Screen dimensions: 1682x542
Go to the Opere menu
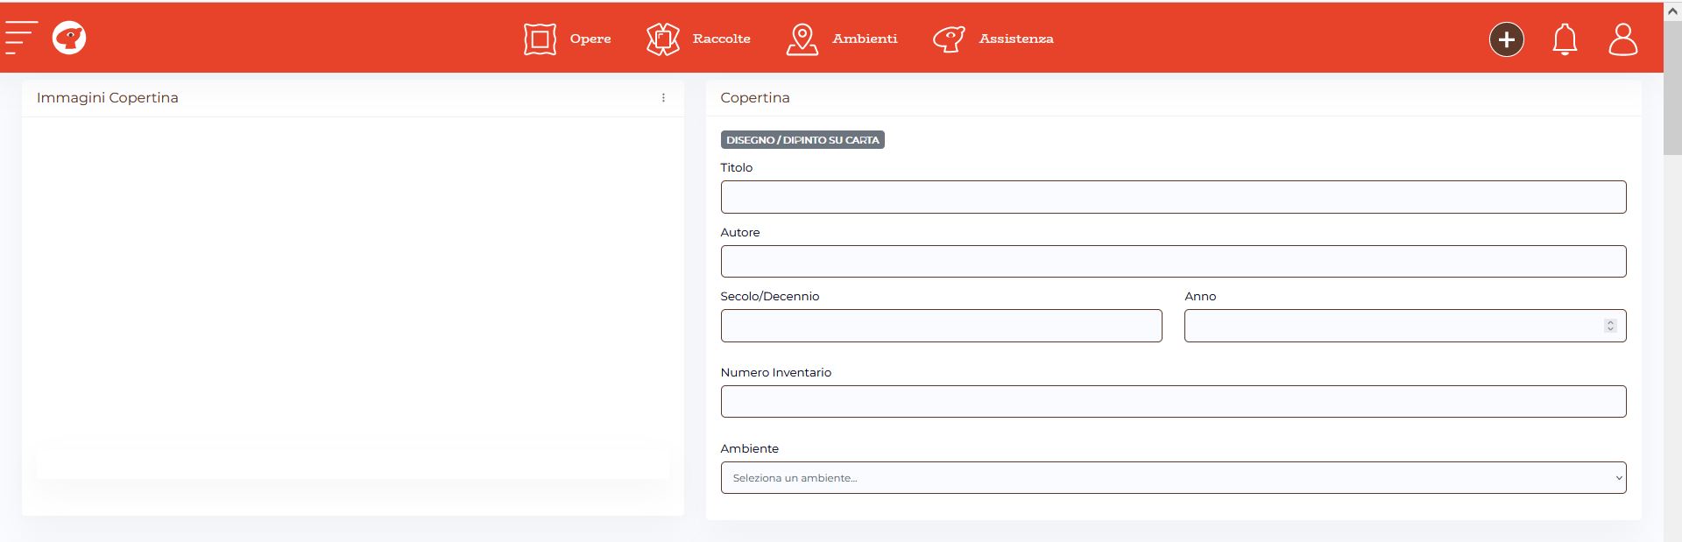click(590, 39)
